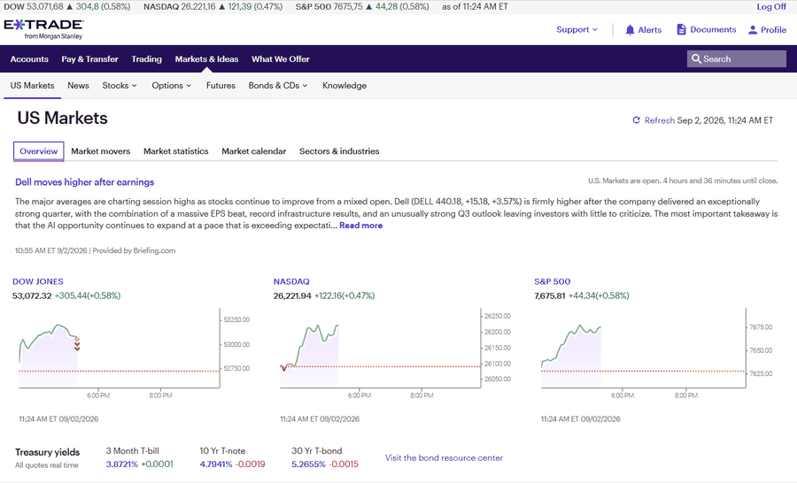Click the S&P 500 intraday chart
Screen dimensions: 797x483
[644, 350]
